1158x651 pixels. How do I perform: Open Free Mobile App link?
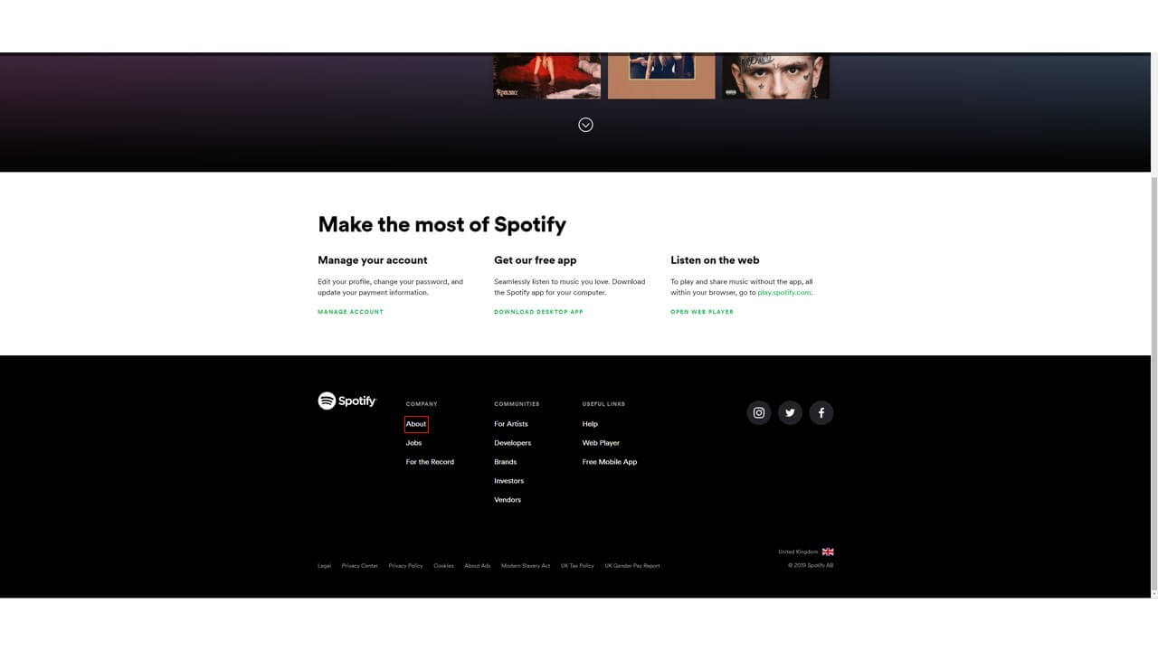610,462
